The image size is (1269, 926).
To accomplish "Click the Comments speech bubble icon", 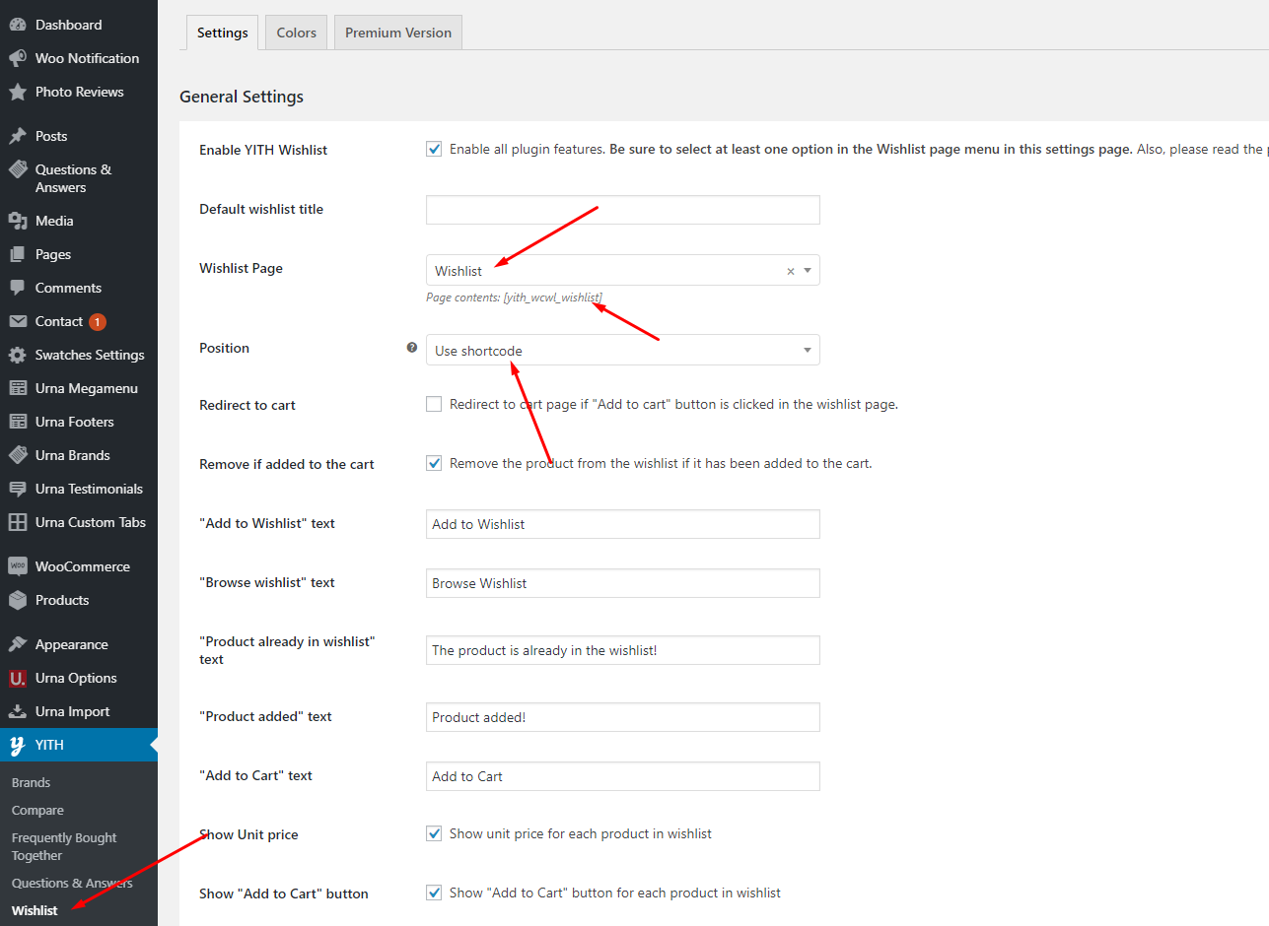I will coord(18,288).
